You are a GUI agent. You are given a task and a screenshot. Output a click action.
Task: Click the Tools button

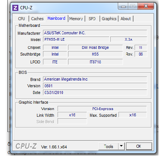[x=108, y=147]
